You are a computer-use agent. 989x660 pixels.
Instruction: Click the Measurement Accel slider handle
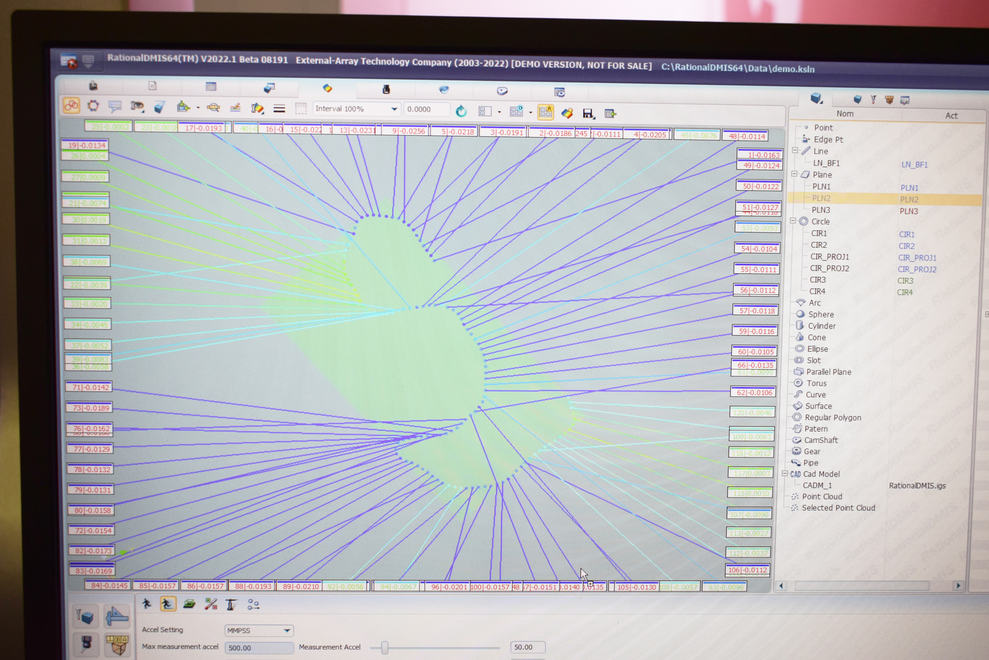click(x=385, y=647)
